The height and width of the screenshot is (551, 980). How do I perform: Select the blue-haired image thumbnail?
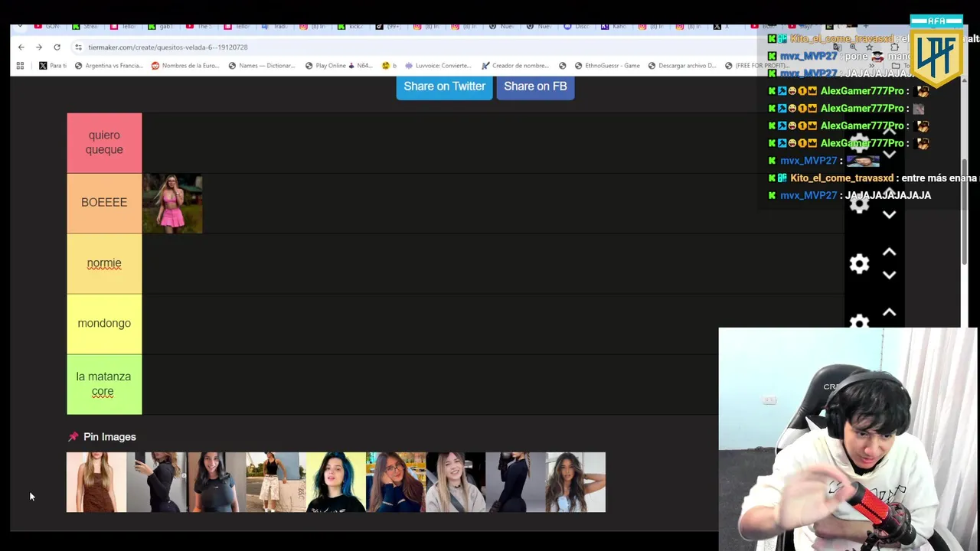[x=336, y=482]
